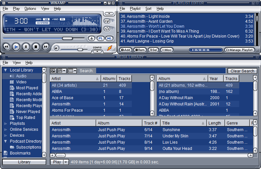Select Ace of Base artist row
The image size is (261, 169).
click(91, 98)
